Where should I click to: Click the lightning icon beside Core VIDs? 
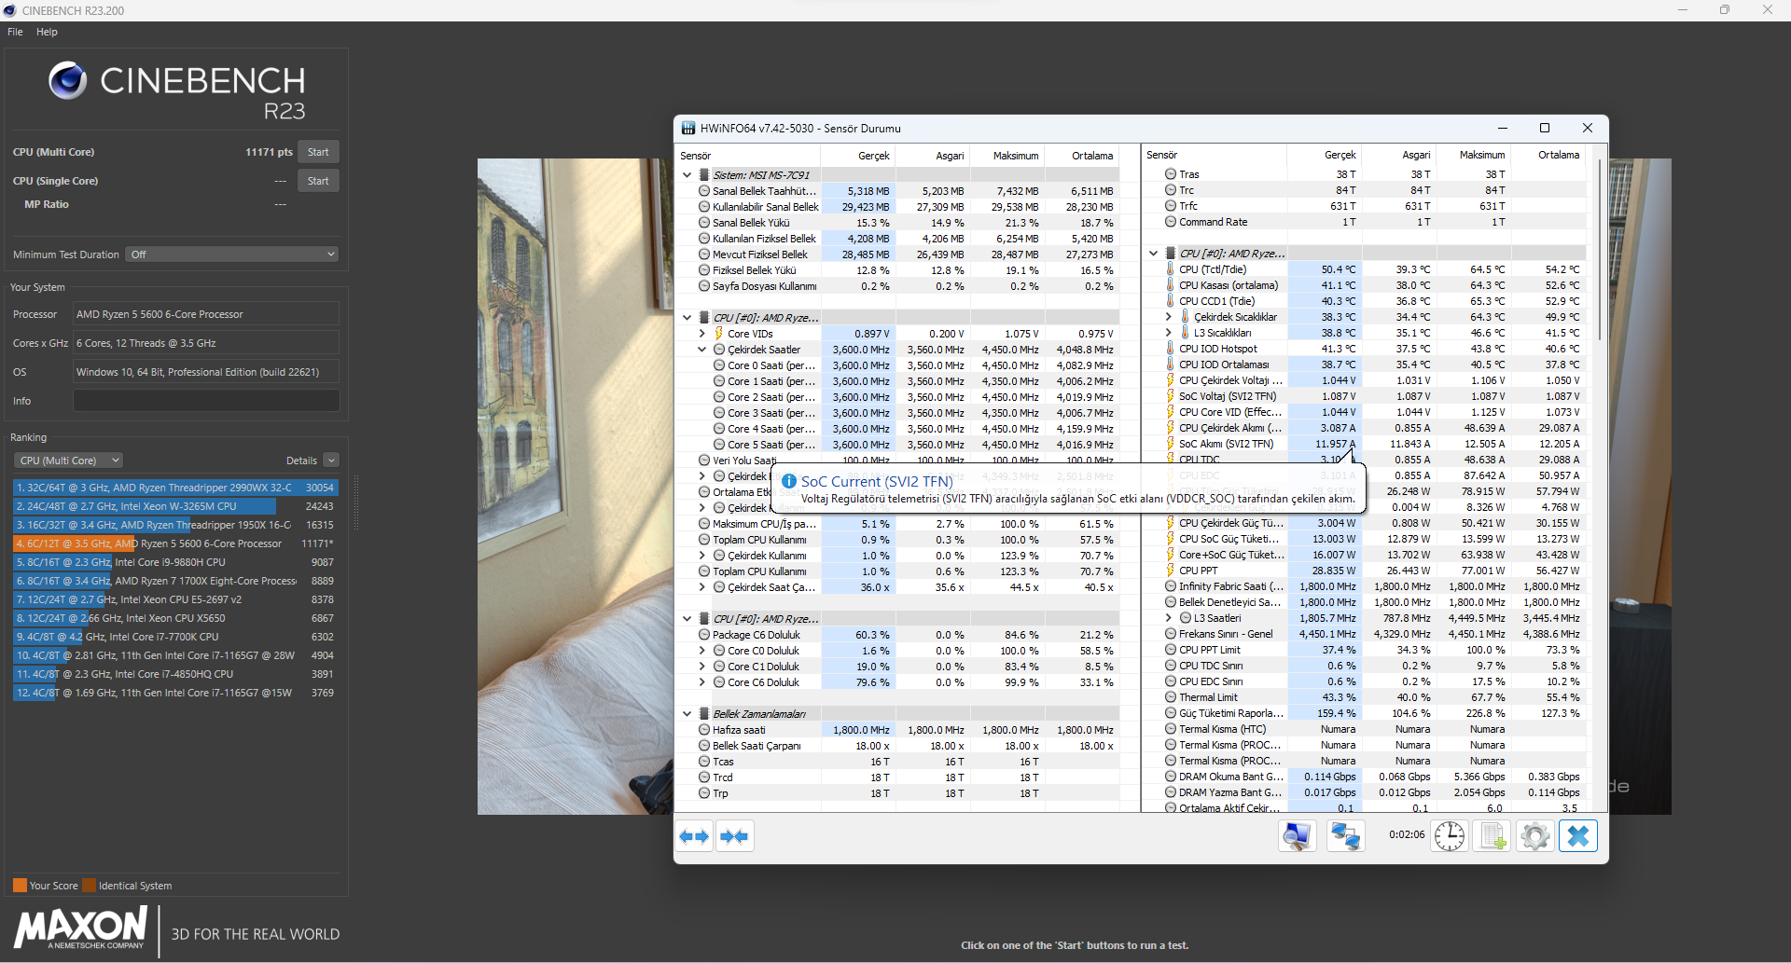(719, 334)
